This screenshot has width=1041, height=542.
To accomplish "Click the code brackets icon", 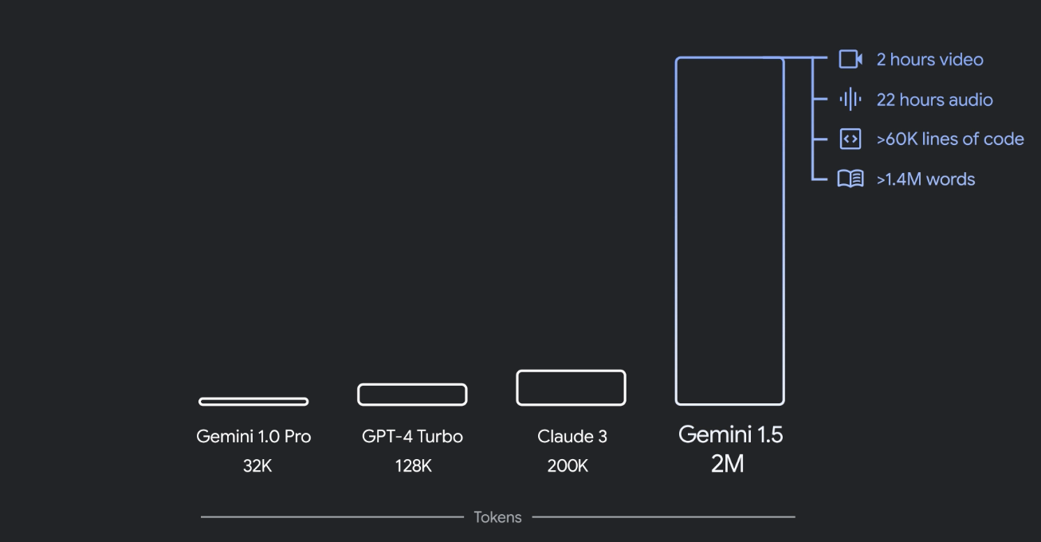I will 850,139.
